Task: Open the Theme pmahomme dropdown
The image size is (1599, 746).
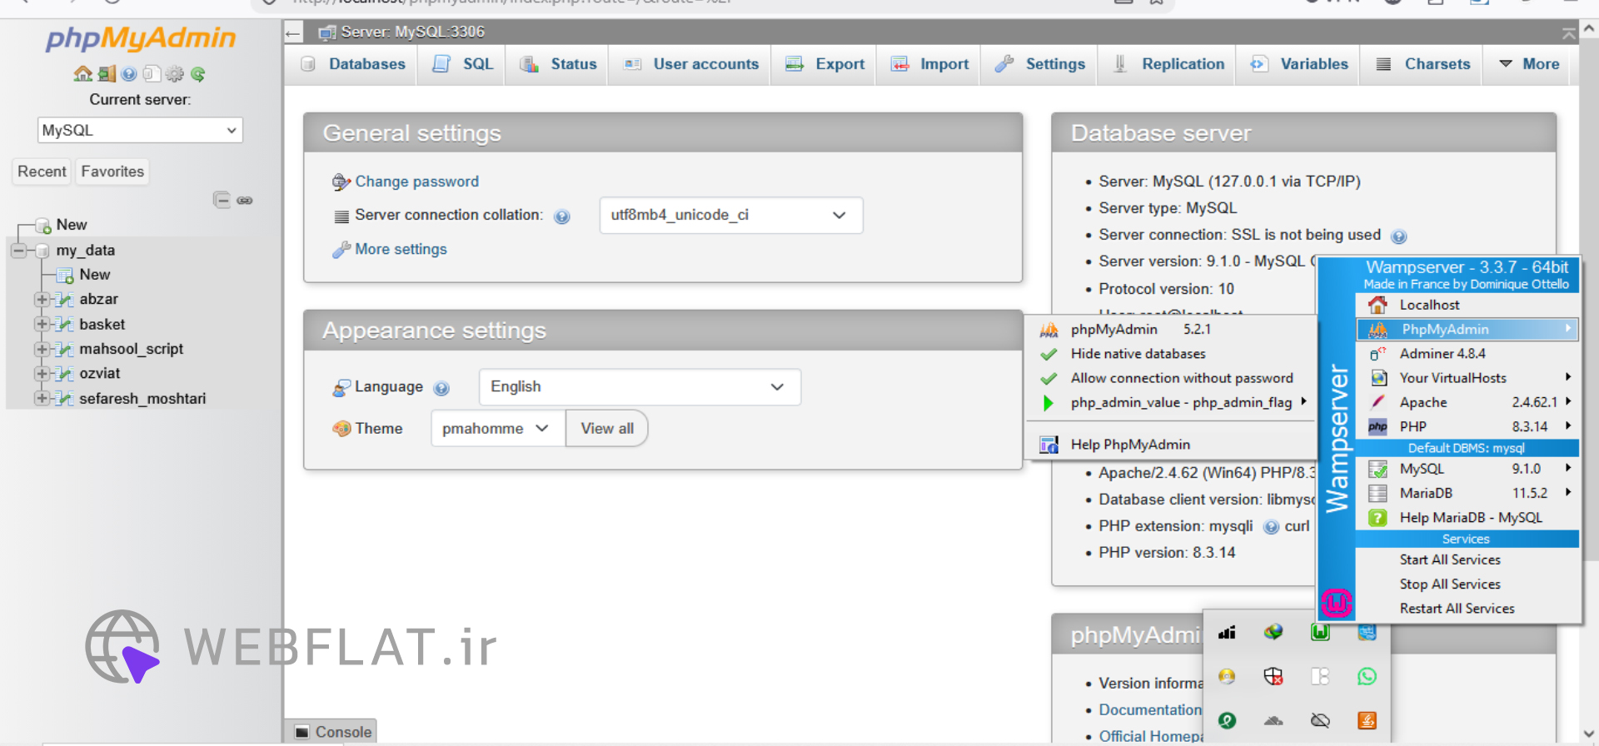Action: point(497,429)
